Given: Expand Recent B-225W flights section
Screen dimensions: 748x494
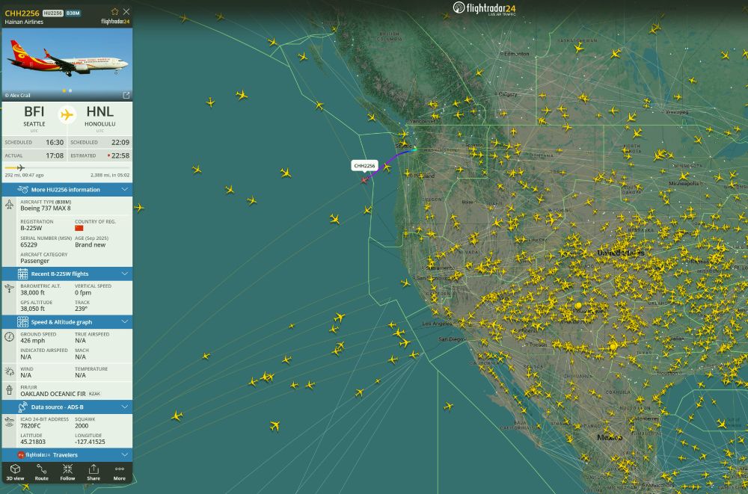Looking at the screenshot, I should (x=67, y=274).
